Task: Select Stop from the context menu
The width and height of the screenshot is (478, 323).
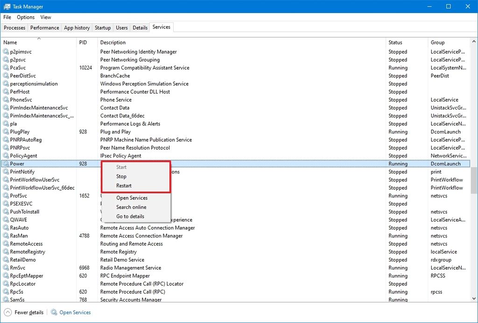Action: click(x=121, y=176)
